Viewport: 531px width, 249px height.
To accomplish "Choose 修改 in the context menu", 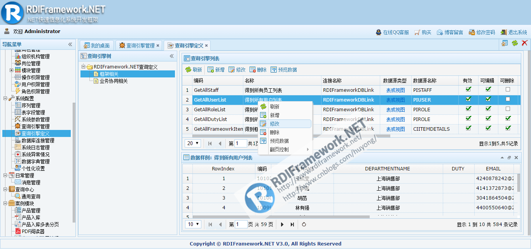I will pyautogui.click(x=285, y=124).
